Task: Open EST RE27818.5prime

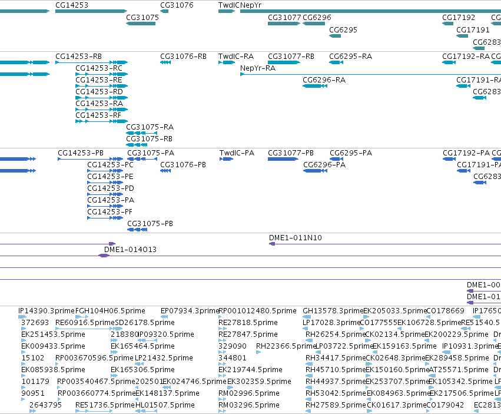Action: click(248, 323)
